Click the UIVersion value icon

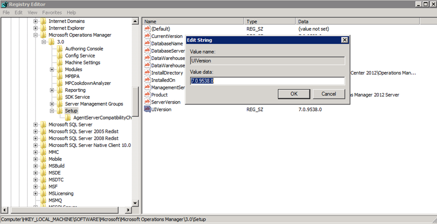click(147, 109)
